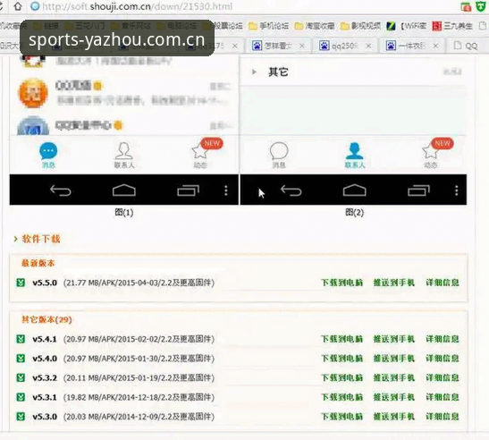Click the orange avatar in figure (1) chat list

coord(33,93)
